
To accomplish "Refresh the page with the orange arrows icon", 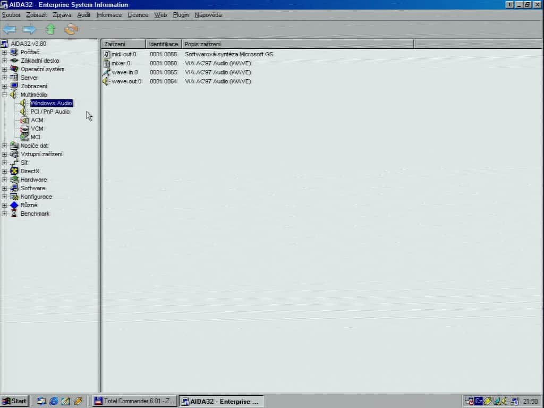I will click(x=71, y=29).
